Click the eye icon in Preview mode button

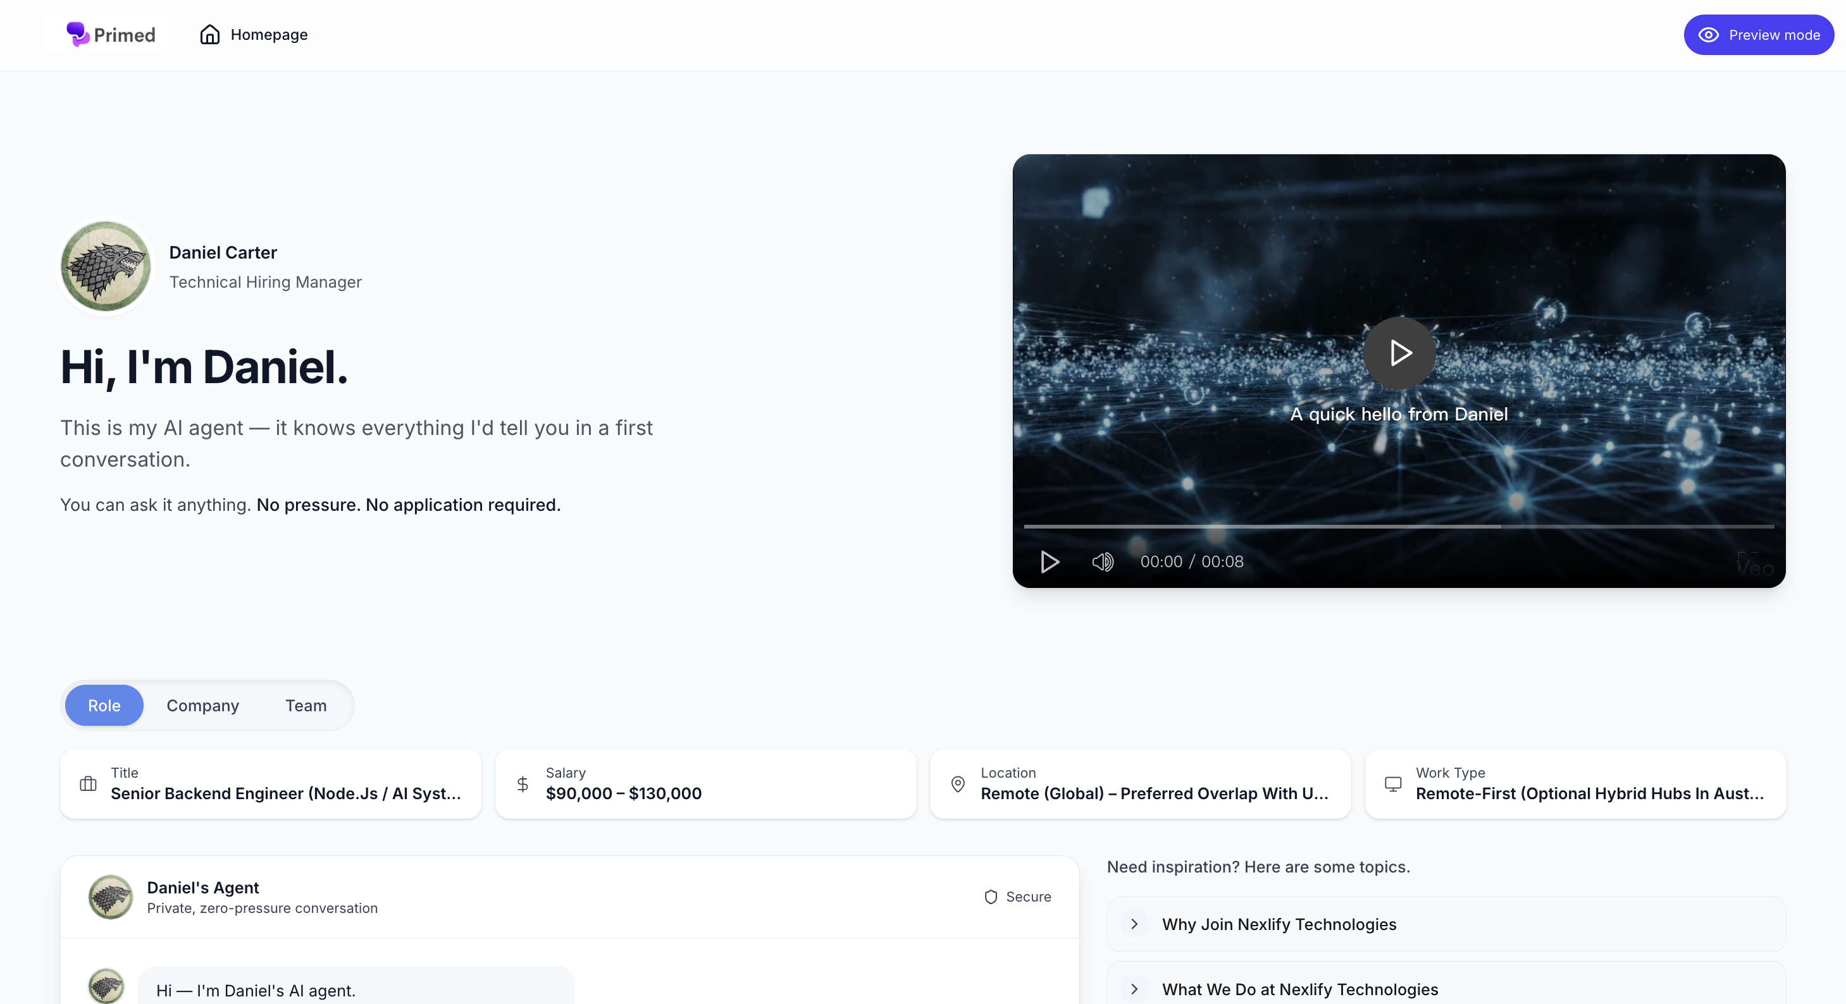click(1709, 35)
